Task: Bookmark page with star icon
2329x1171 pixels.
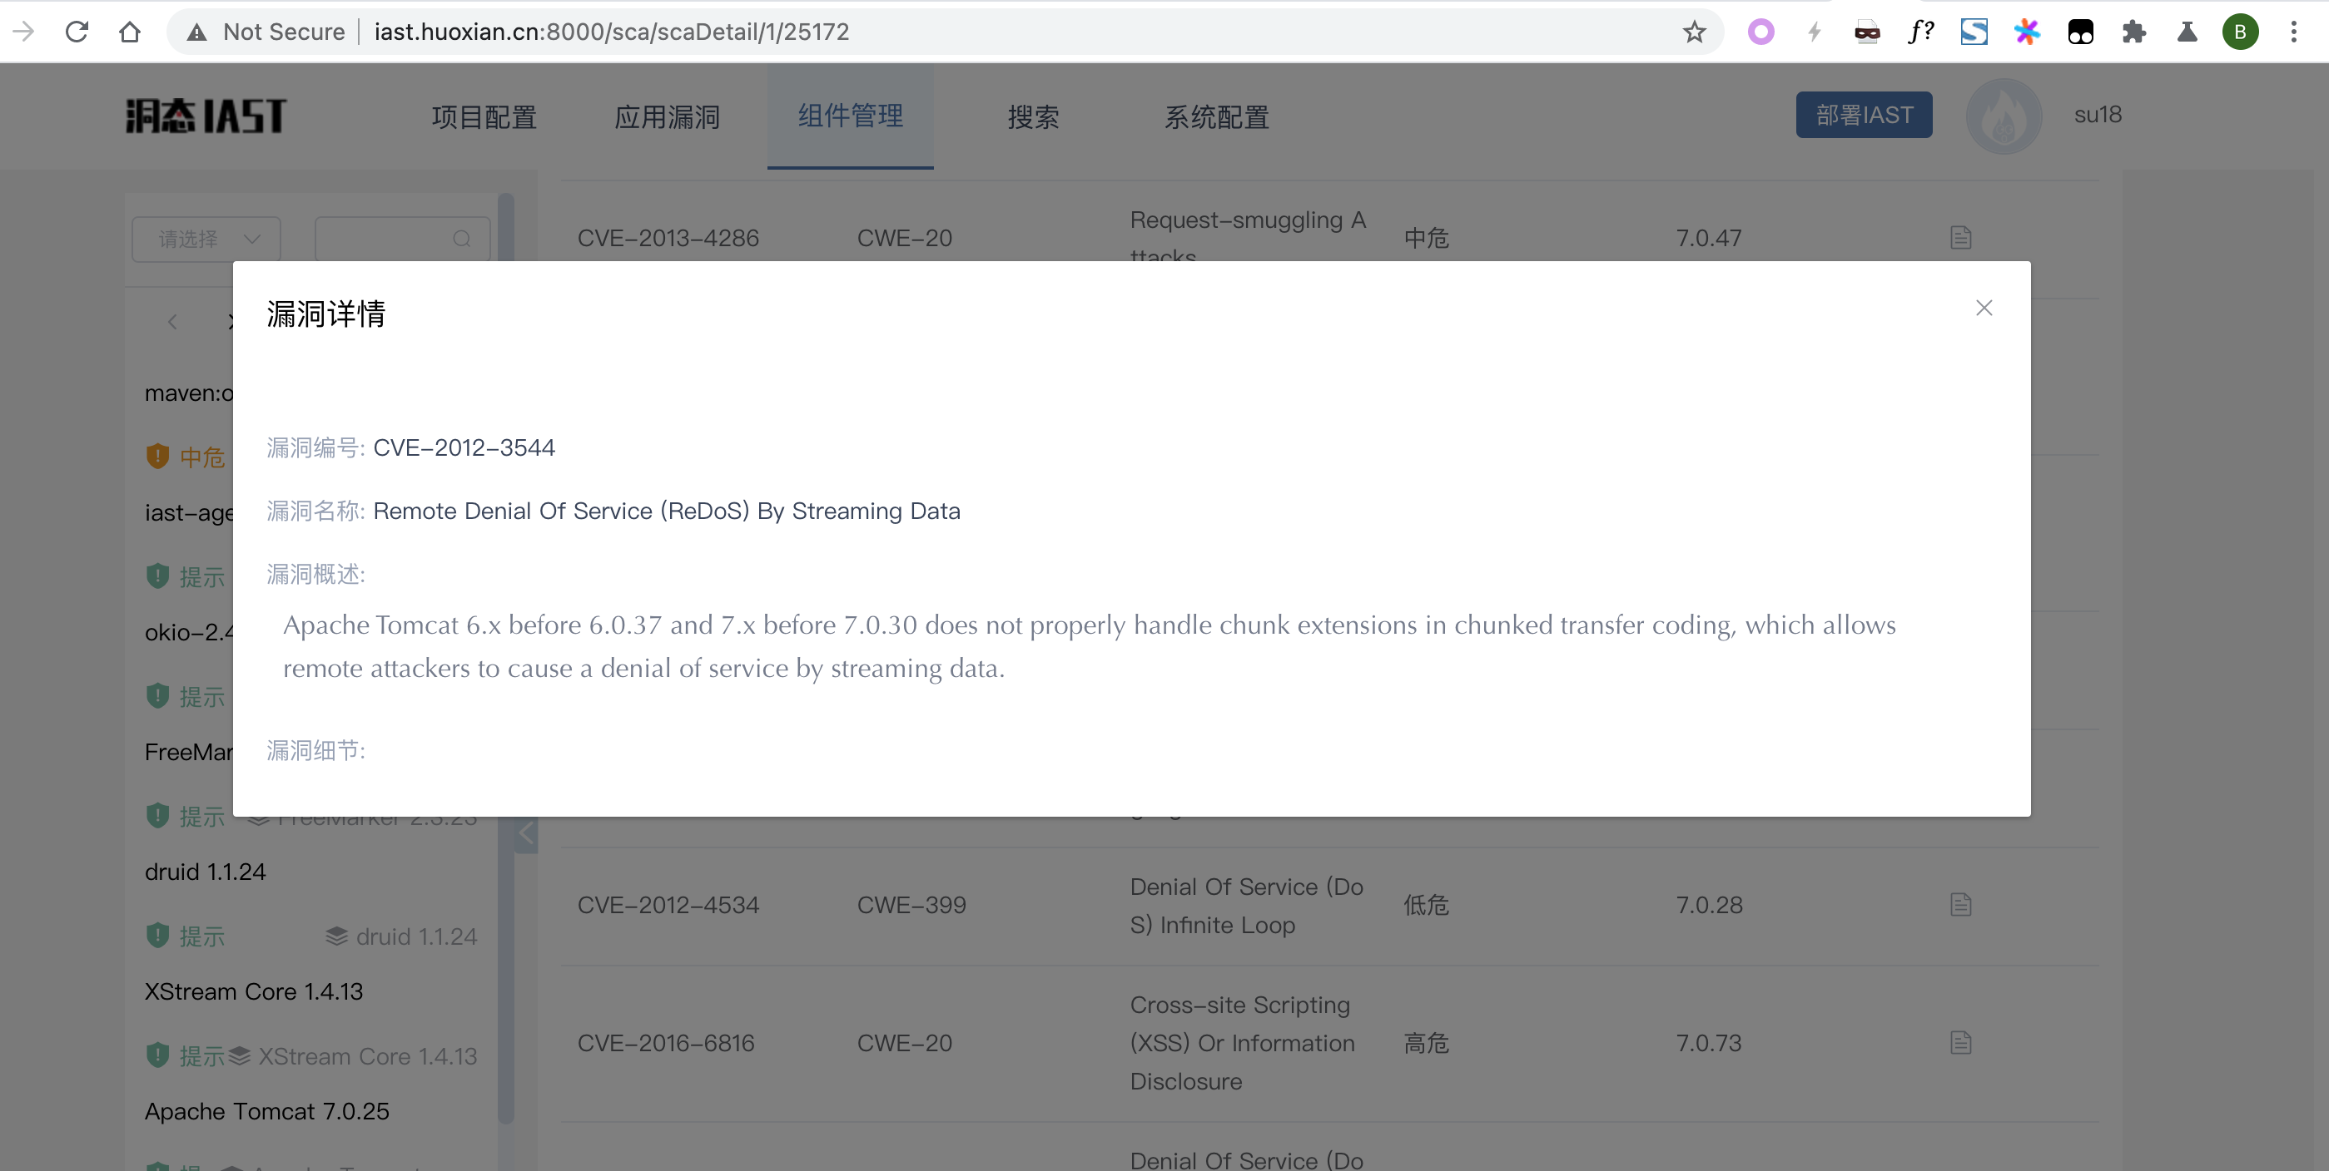Action: pyautogui.click(x=1693, y=32)
